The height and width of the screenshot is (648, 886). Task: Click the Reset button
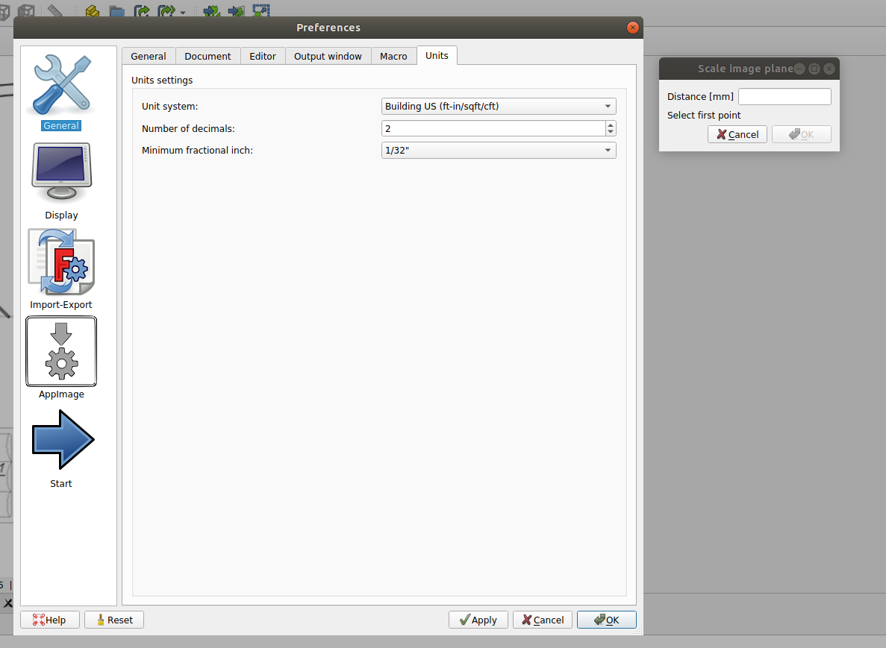tap(113, 620)
